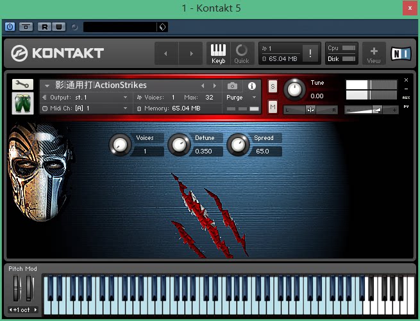
Task: Click the panic exclamation button
Action: pos(310,53)
